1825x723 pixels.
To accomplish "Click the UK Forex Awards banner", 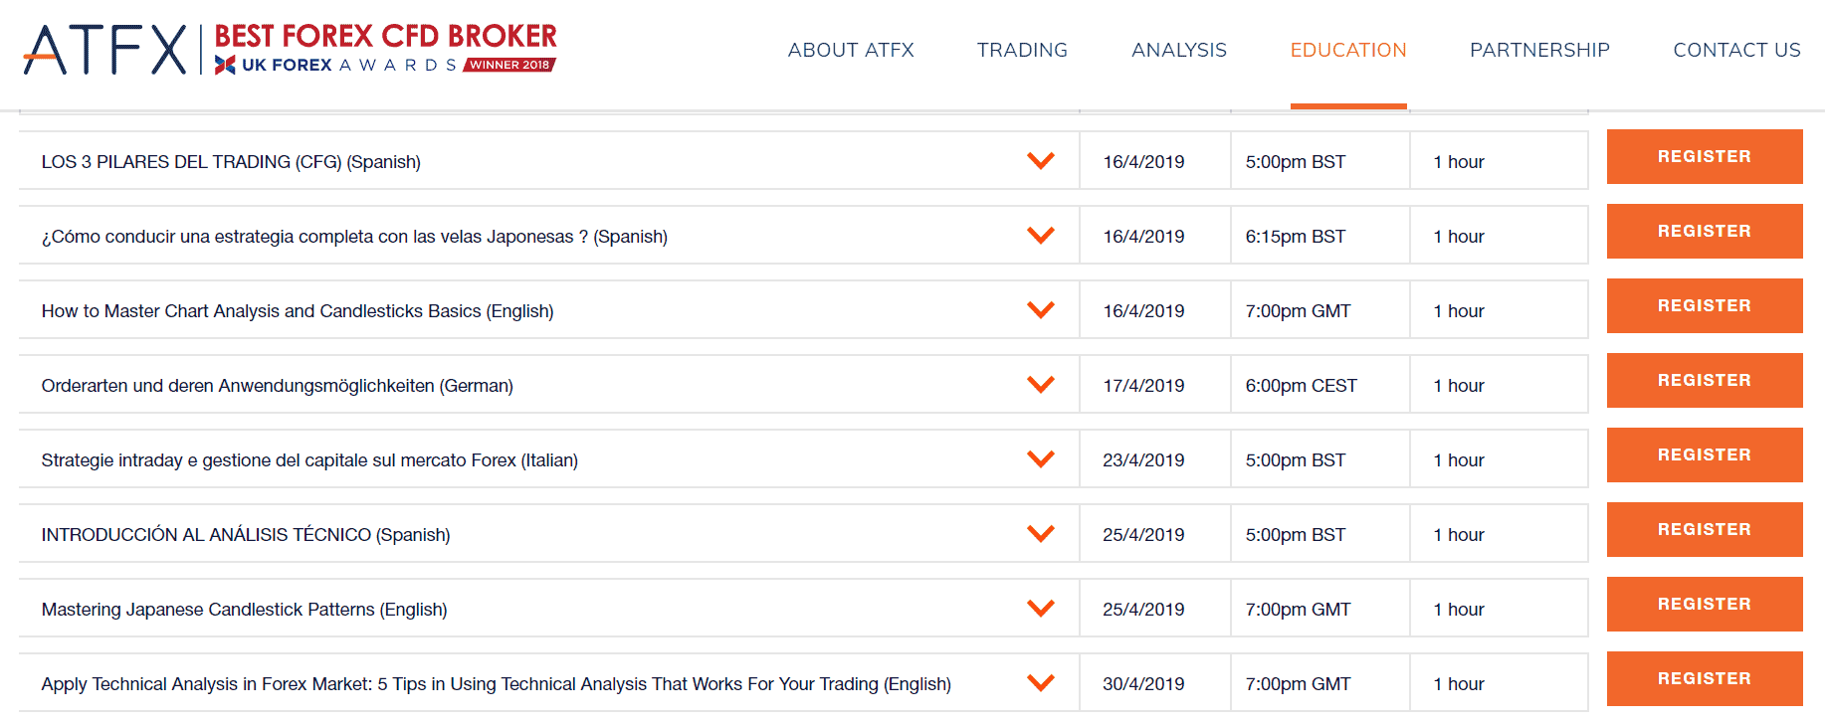I will click(385, 50).
